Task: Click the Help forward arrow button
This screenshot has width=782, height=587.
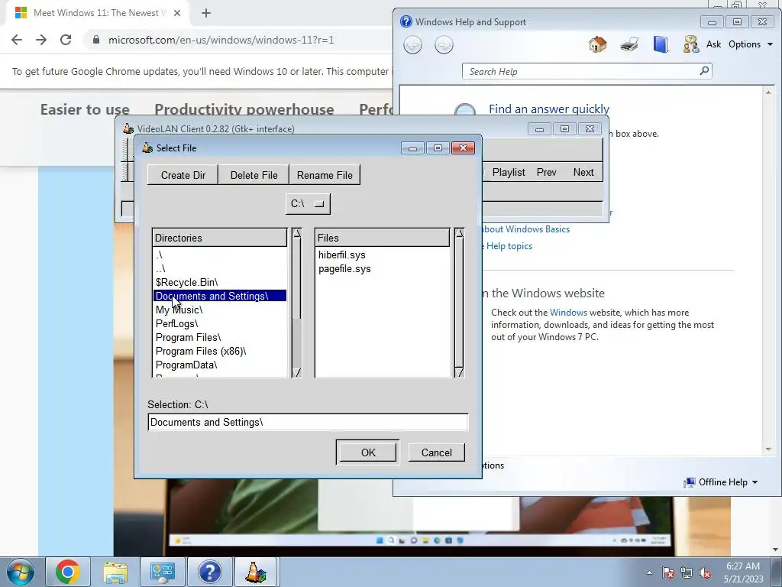Action: [x=444, y=45]
